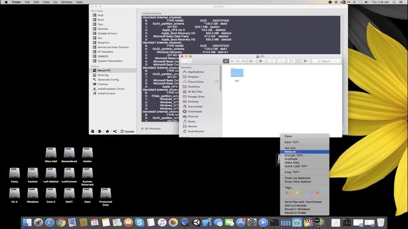Open Disable Drivers section in sidebar

(x=107, y=34)
